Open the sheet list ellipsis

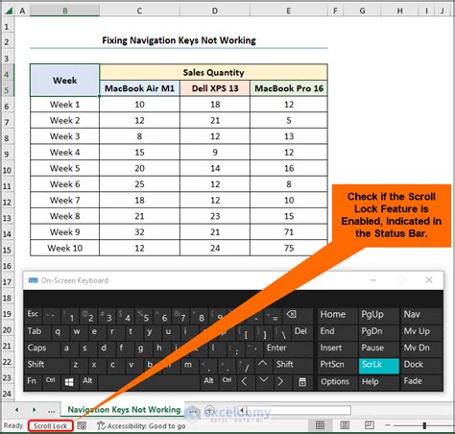[x=52, y=410]
